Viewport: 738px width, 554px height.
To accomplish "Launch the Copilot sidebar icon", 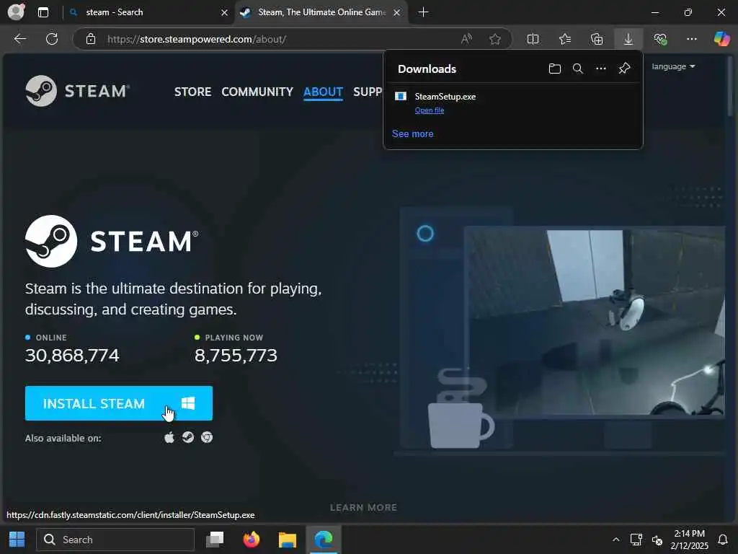I will (x=721, y=39).
